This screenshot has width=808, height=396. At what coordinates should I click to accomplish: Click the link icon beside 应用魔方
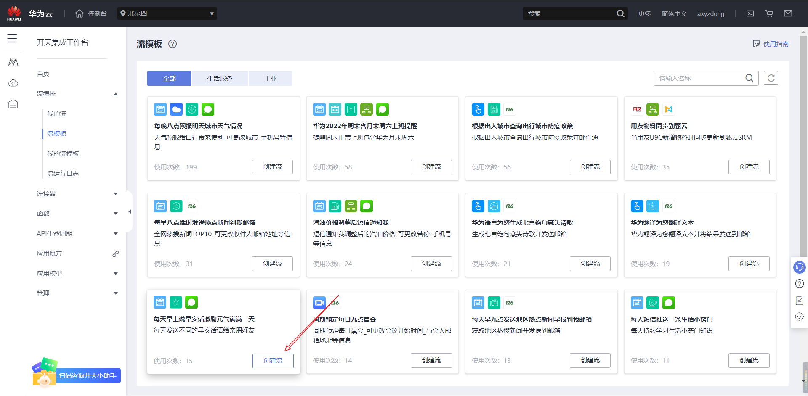point(116,254)
